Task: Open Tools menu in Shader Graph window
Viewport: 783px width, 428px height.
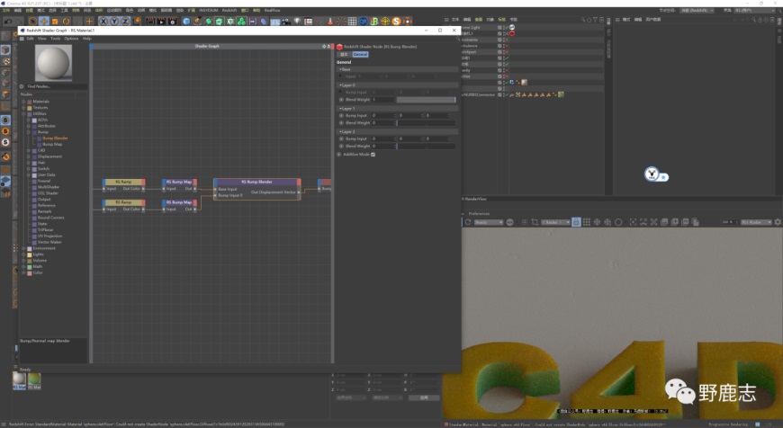Action: (56, 39)
